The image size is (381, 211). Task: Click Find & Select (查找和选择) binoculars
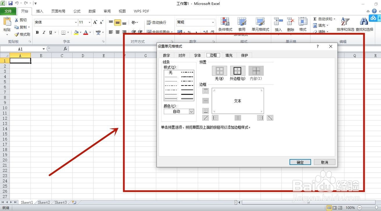pos(364,22)
